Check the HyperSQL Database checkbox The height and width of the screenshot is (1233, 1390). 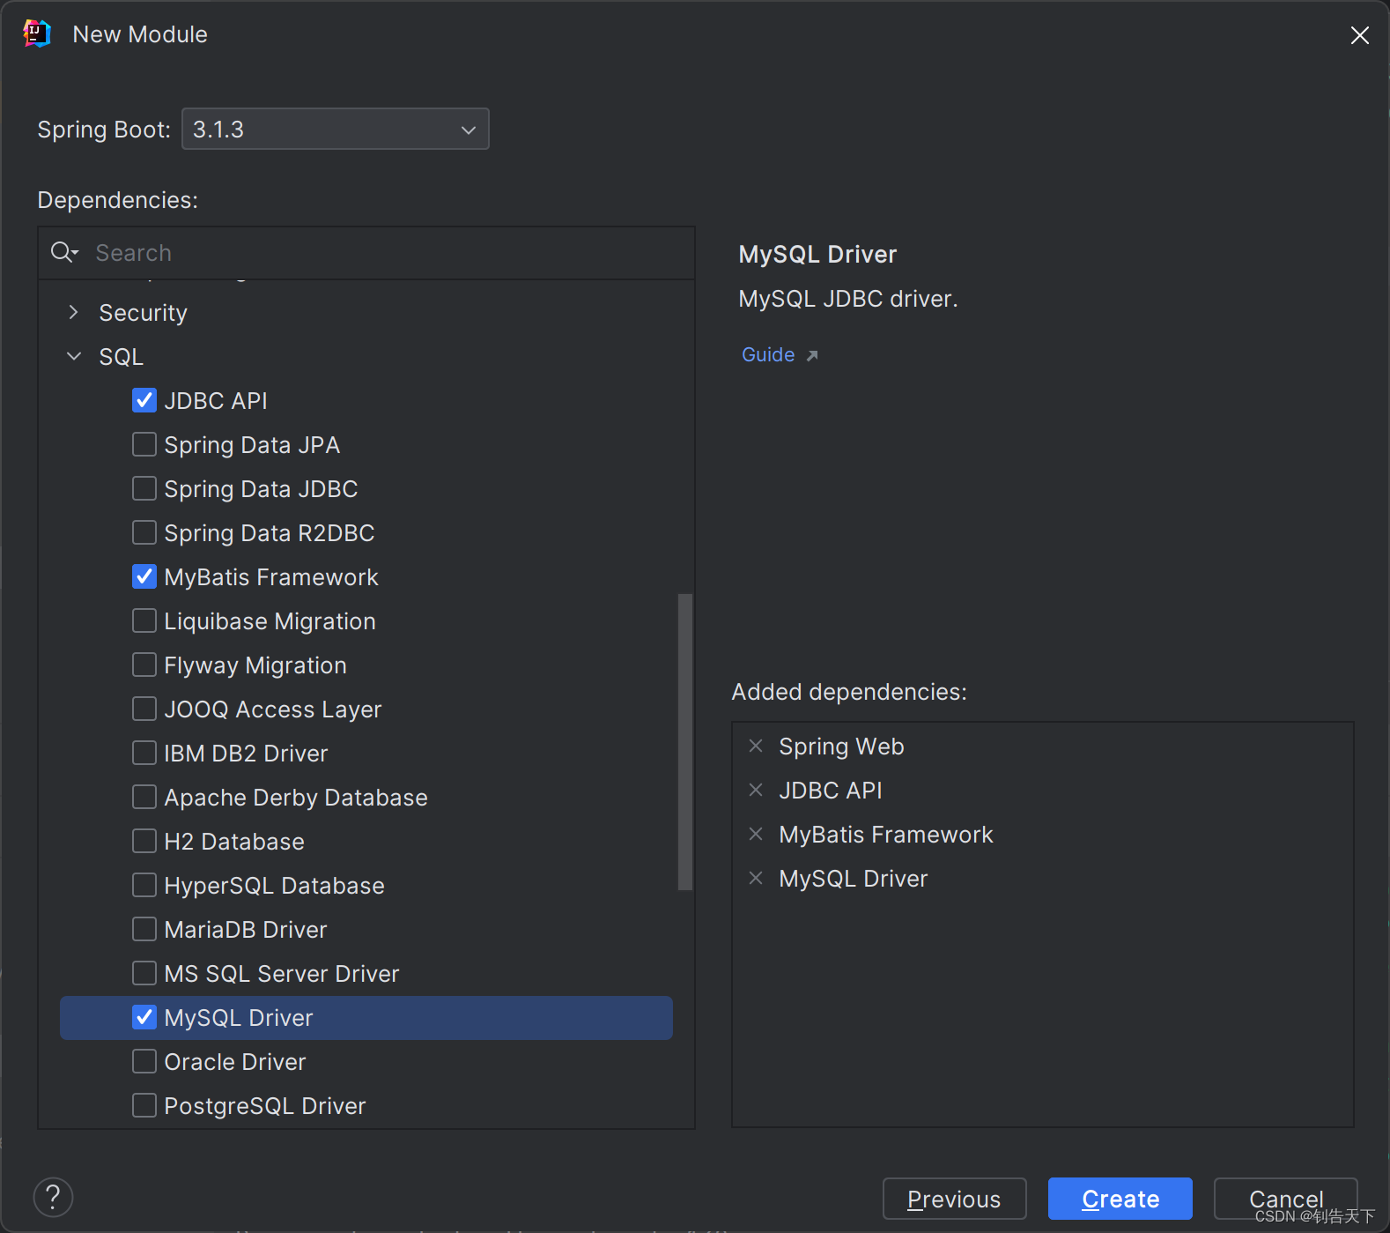pyautogui.click(x=144, y=885)
